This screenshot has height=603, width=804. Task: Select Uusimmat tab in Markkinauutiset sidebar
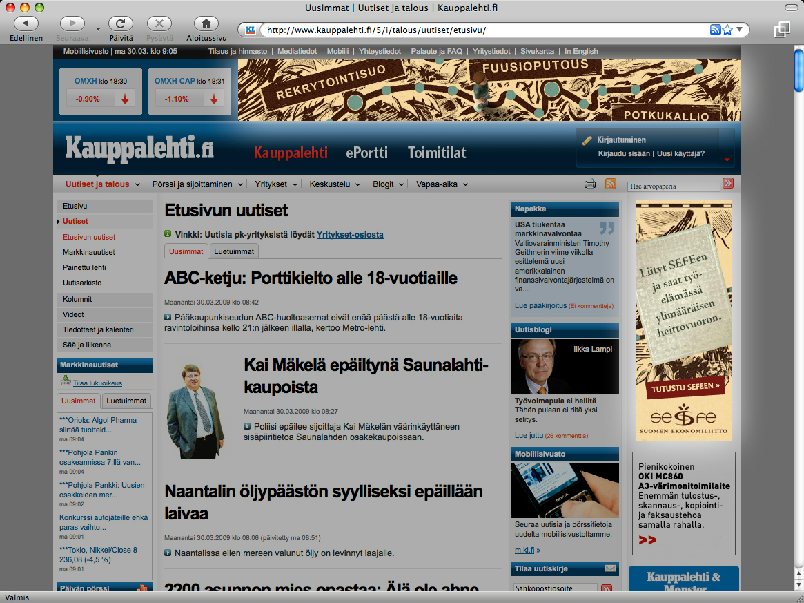(79, 401)
